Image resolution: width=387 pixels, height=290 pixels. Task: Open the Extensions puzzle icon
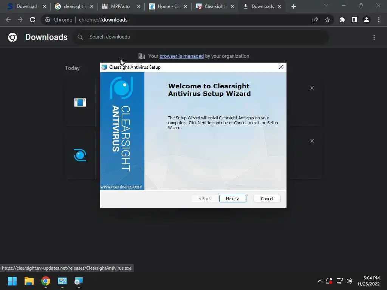(x=342, y=20)
